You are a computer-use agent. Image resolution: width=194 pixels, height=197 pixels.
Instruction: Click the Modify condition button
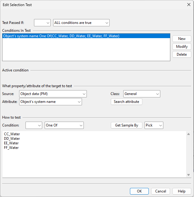click(x=182, y=47)
